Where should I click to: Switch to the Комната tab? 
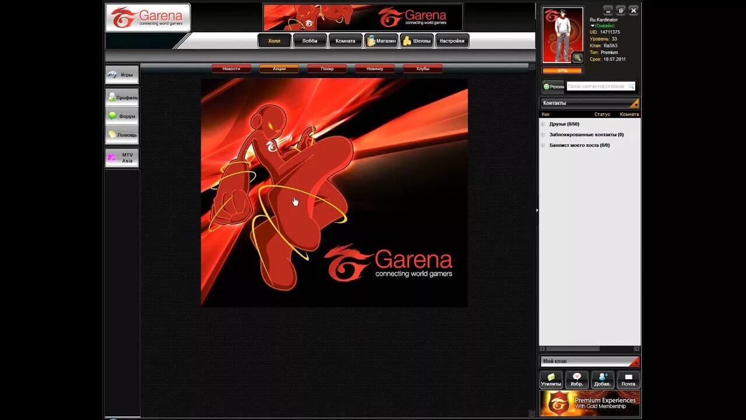click(x=345, y=41)
